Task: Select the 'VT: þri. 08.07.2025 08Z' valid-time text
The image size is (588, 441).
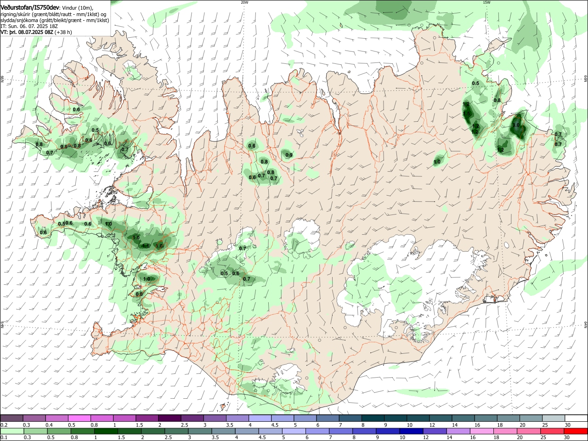Action: [27, 33]
